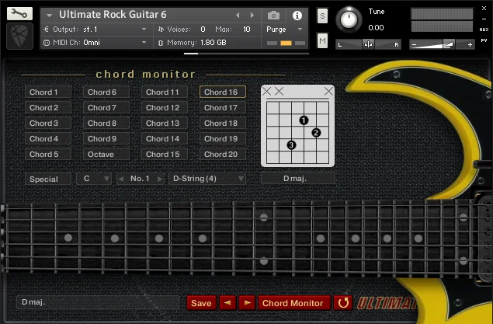Toggle rightmost muted string X in chord diagram
The height and width of the screenshot is (324, 493).
(328, 92)
